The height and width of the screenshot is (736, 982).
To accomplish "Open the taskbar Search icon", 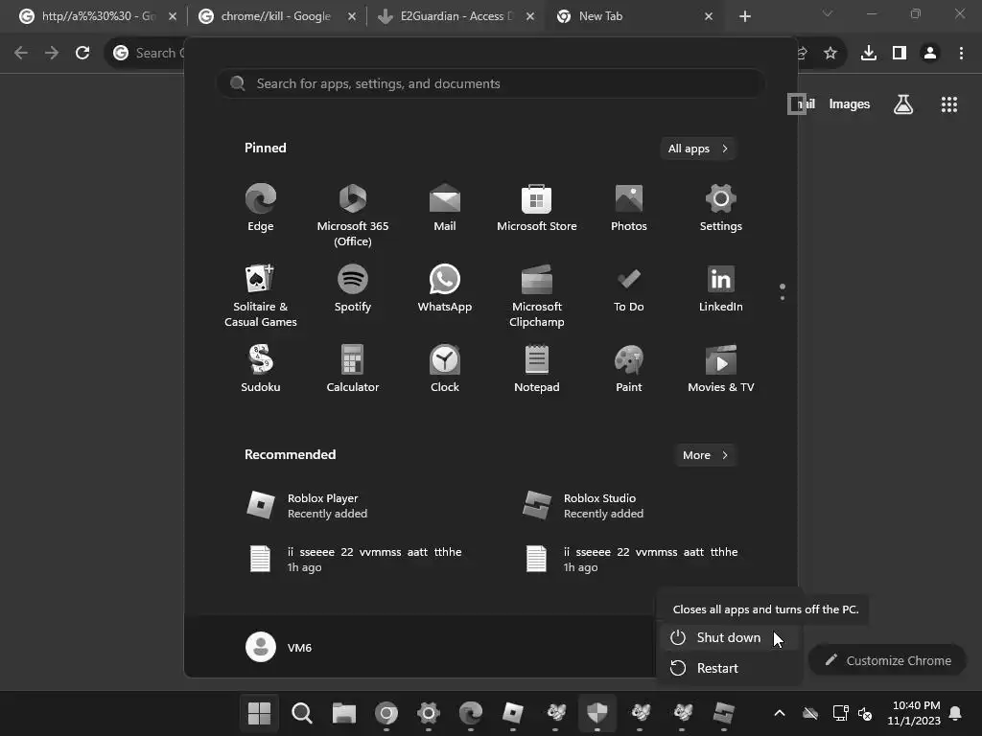I will pyautogui.click(x=302, y=713).
